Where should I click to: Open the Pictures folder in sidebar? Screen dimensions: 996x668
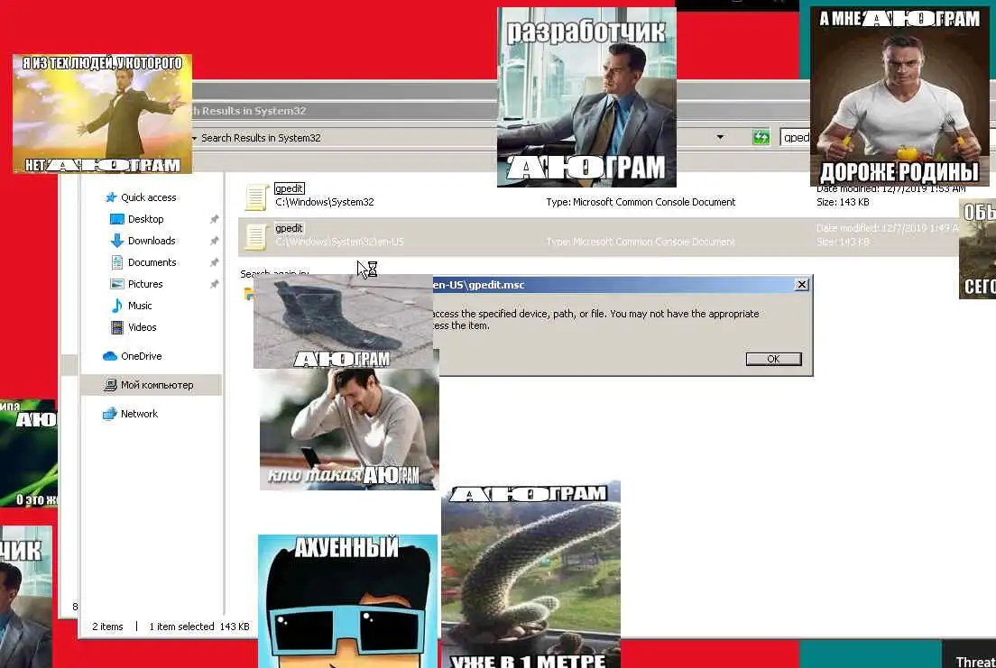point(145,284)
